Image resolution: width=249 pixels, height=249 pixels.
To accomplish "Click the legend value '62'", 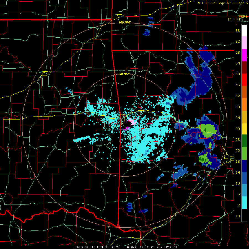I will (x=238, y=41).
